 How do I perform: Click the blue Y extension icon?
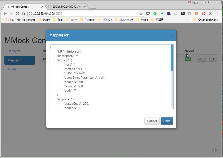click(162, 14)
